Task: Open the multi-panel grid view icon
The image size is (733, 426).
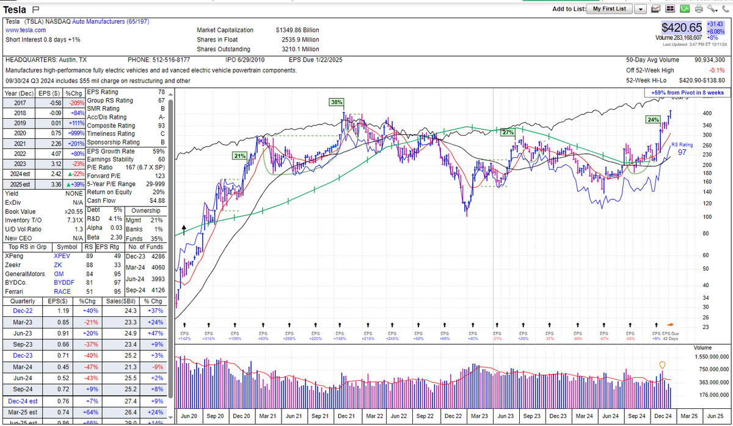Action: point(670,9)
